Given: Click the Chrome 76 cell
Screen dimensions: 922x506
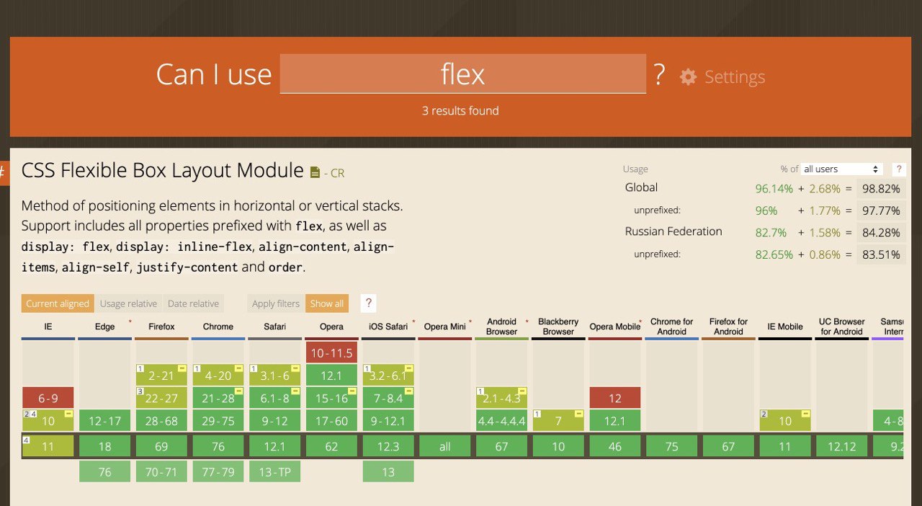Looking at the screenshot, I should 218,446.
